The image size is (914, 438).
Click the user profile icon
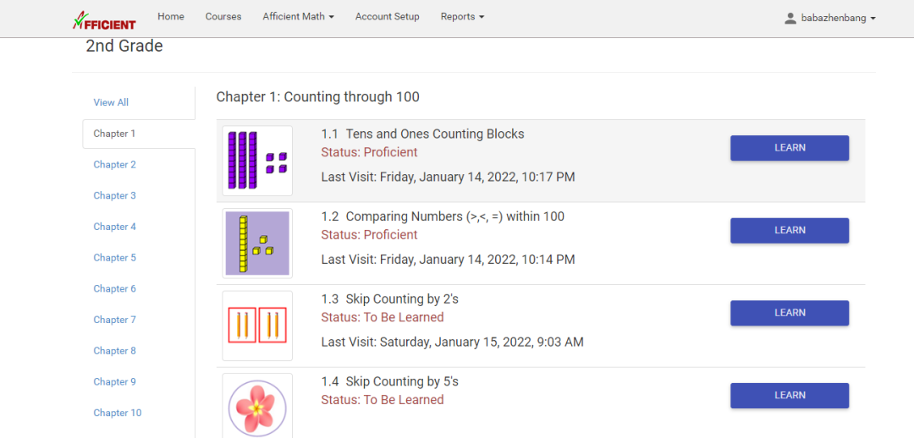790,18
